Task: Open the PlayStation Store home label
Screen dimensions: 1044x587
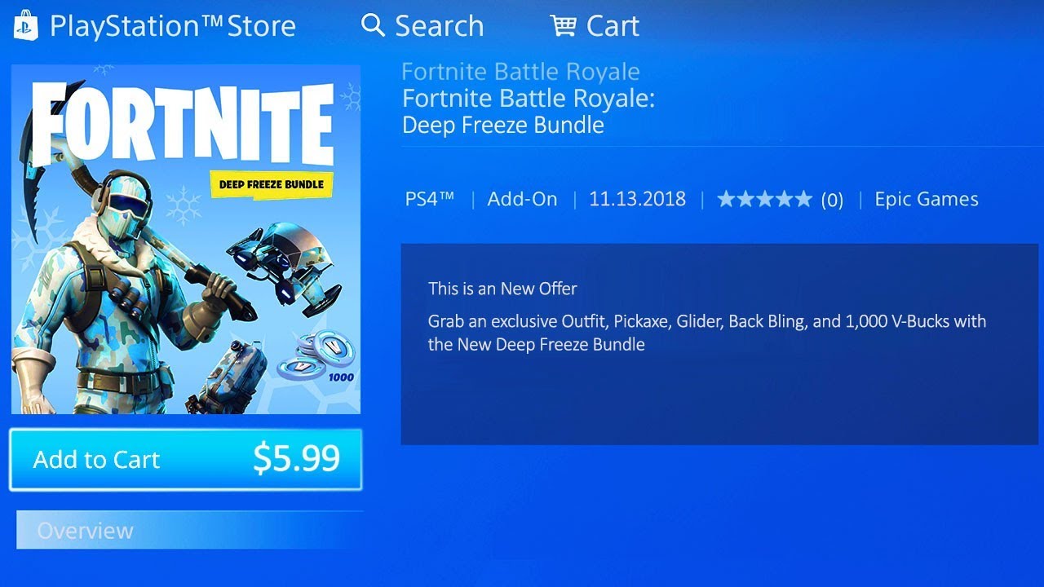Action: [x=172, y=25]
